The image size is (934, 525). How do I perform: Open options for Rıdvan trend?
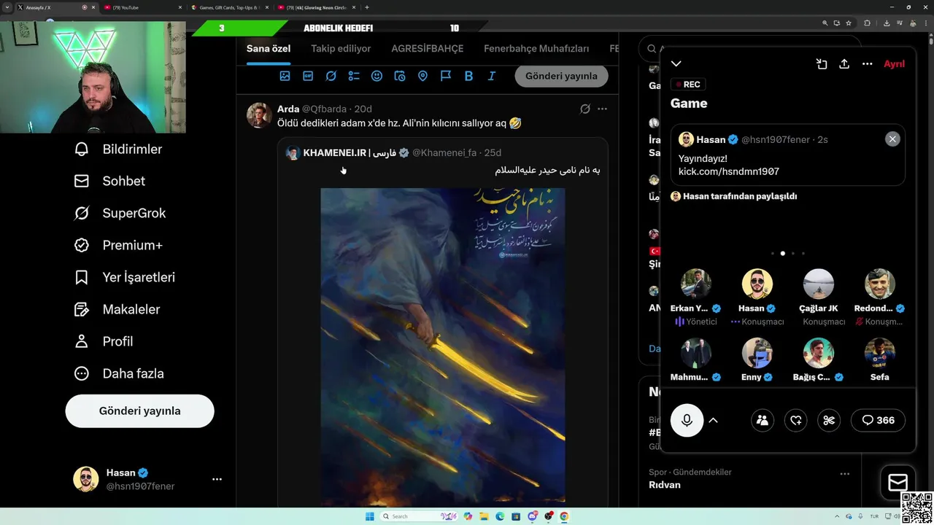(844, 474)
